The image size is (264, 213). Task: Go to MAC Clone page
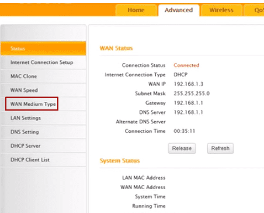click(43, 76)
